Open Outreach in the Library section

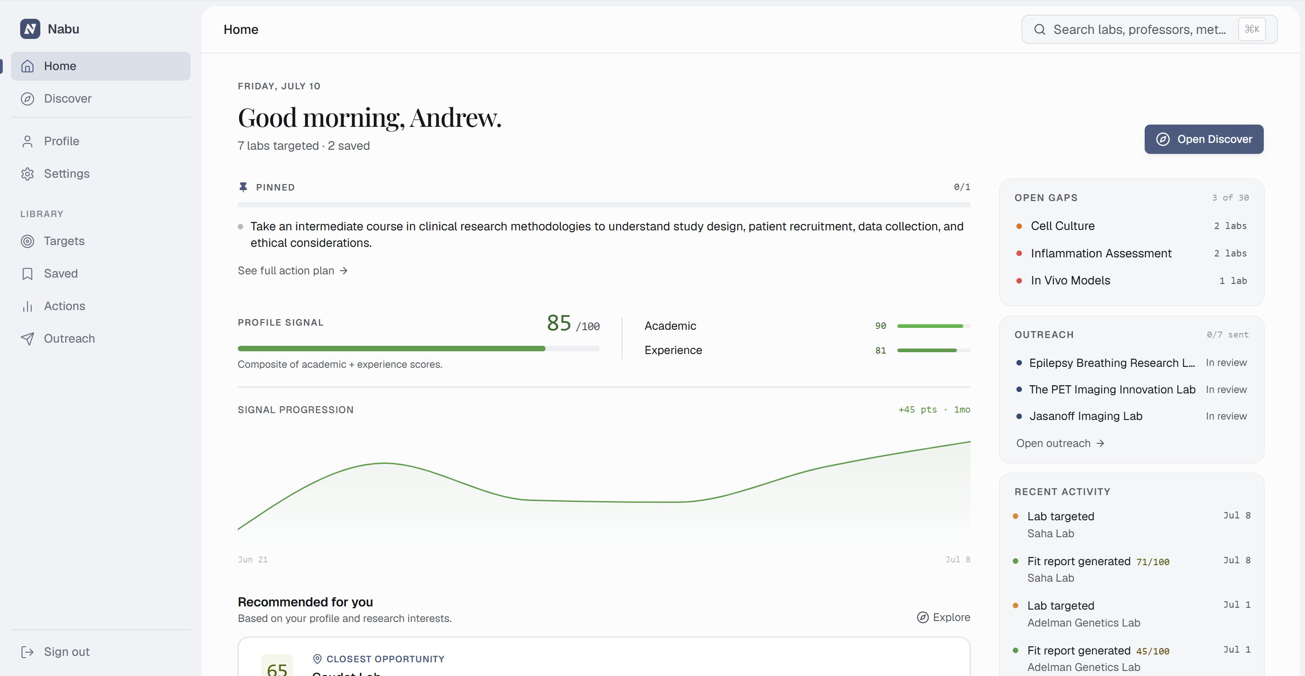100,338
